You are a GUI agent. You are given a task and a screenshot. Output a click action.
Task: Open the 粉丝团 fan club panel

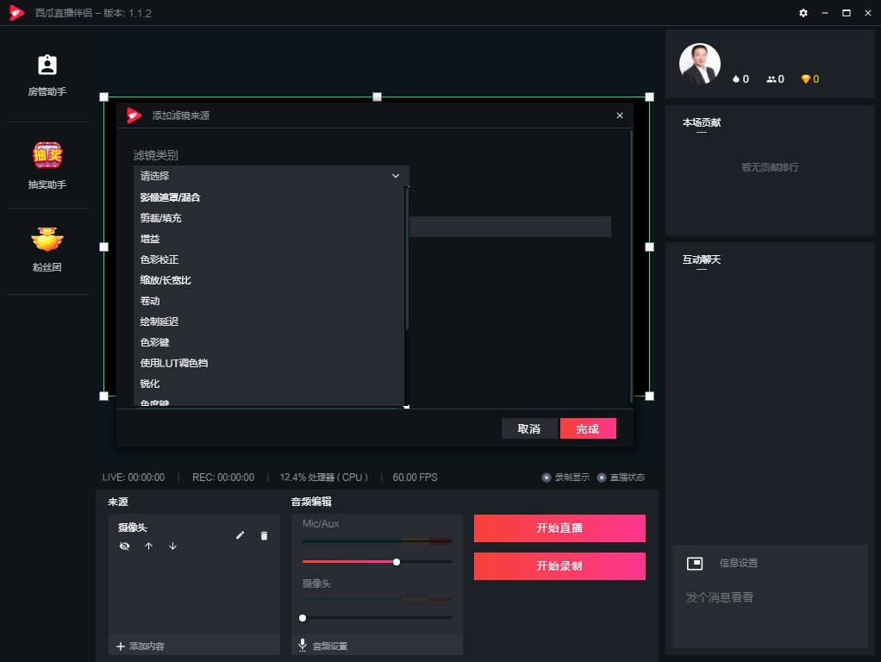pyautogui.click(x=47, y=250)
